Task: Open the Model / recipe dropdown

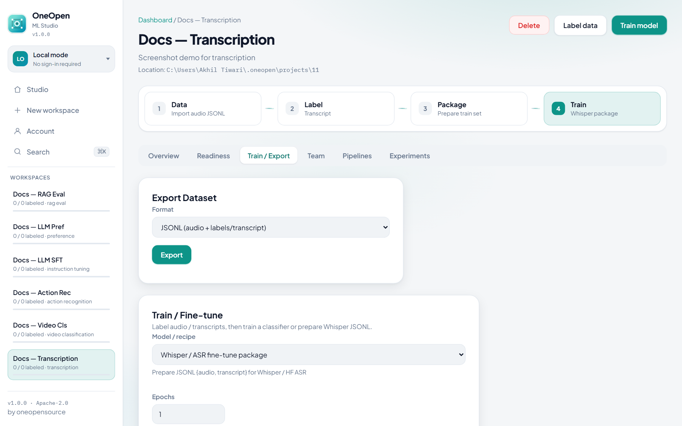Action: [309, 355]
